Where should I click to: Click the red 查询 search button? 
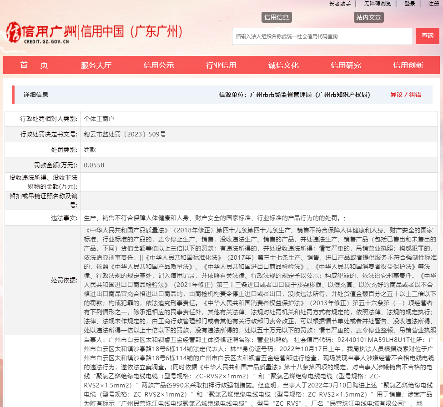428,35
